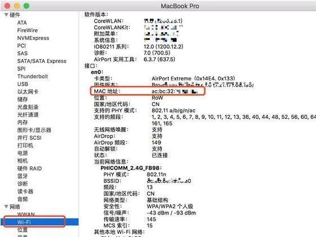The width and height of the screenshot is (316, 237).
Task: Select USB in the sidebar
Action: 22,84
